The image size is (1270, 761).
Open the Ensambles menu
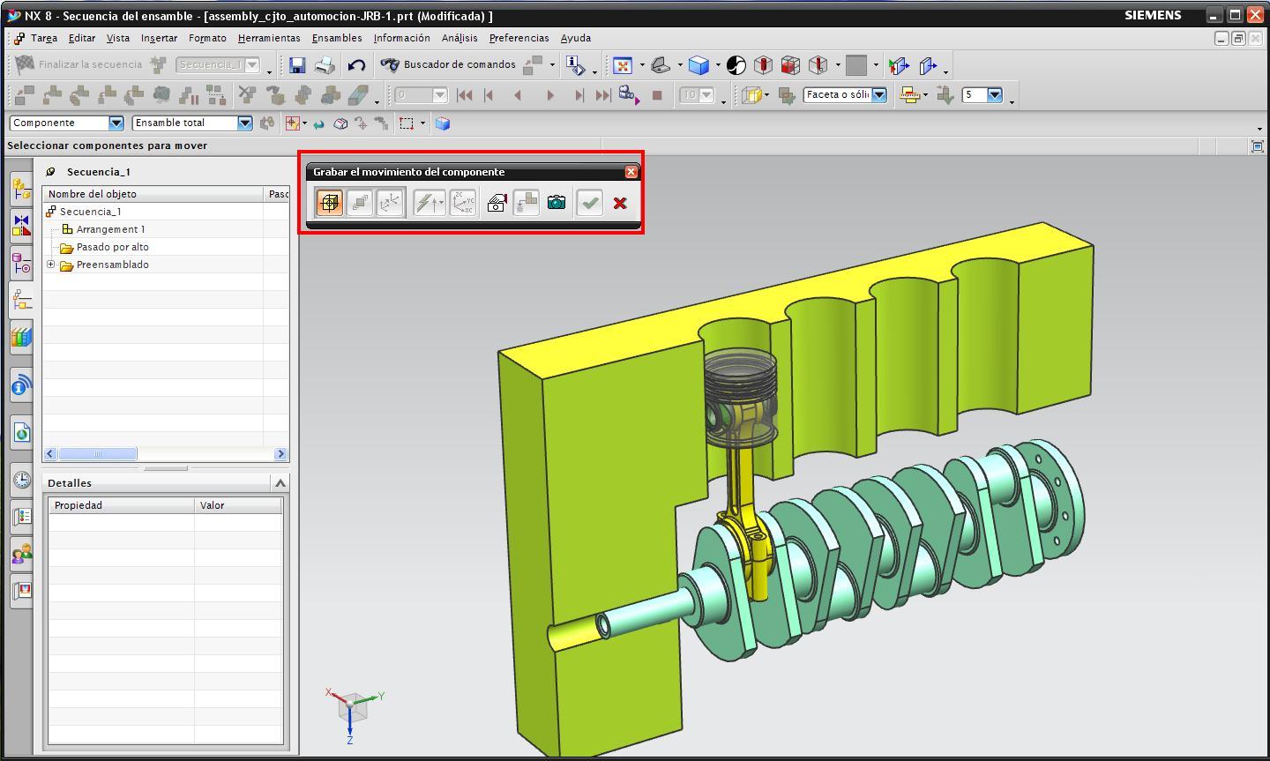click(337, 38)
